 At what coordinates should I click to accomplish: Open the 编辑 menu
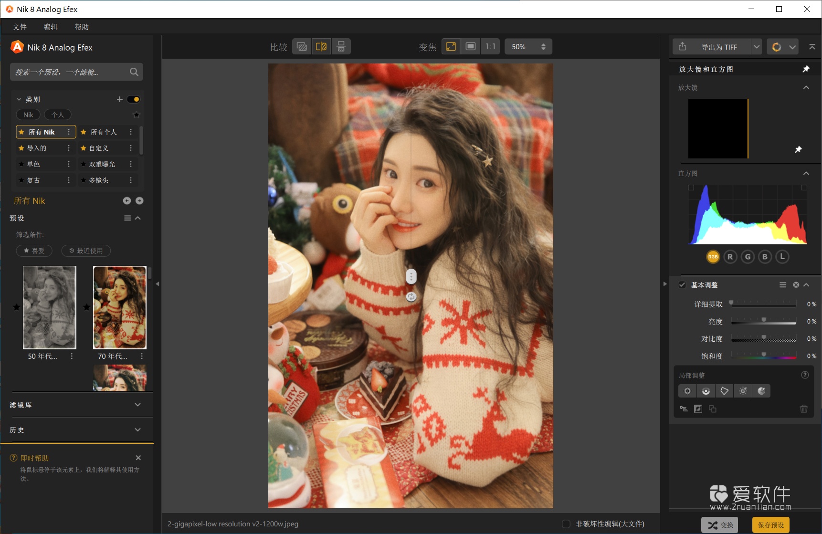coord(51,27)
